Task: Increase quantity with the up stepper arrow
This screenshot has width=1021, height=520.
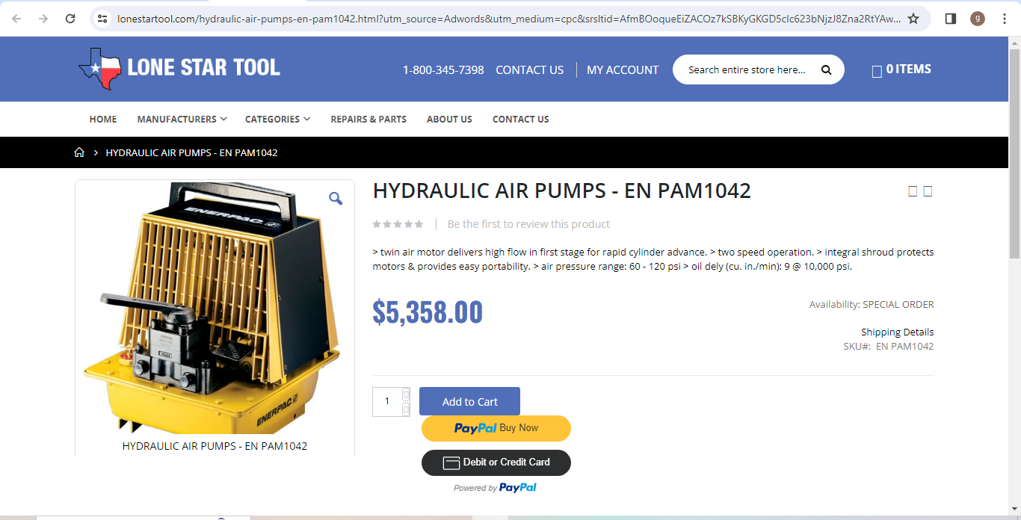Action: 406,394
